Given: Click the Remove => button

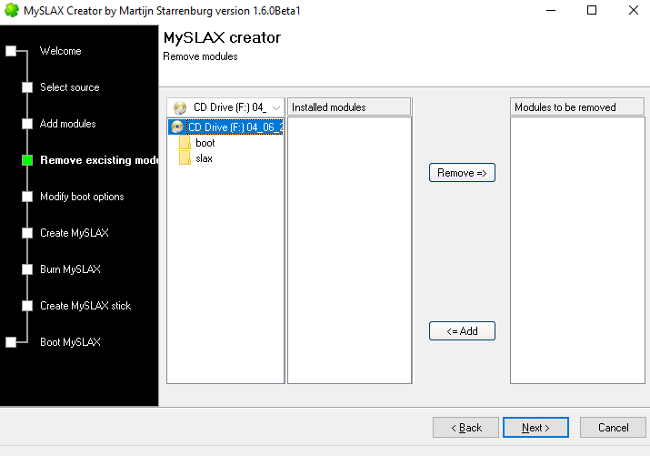Looking at the screenshot, I should 462,173.
